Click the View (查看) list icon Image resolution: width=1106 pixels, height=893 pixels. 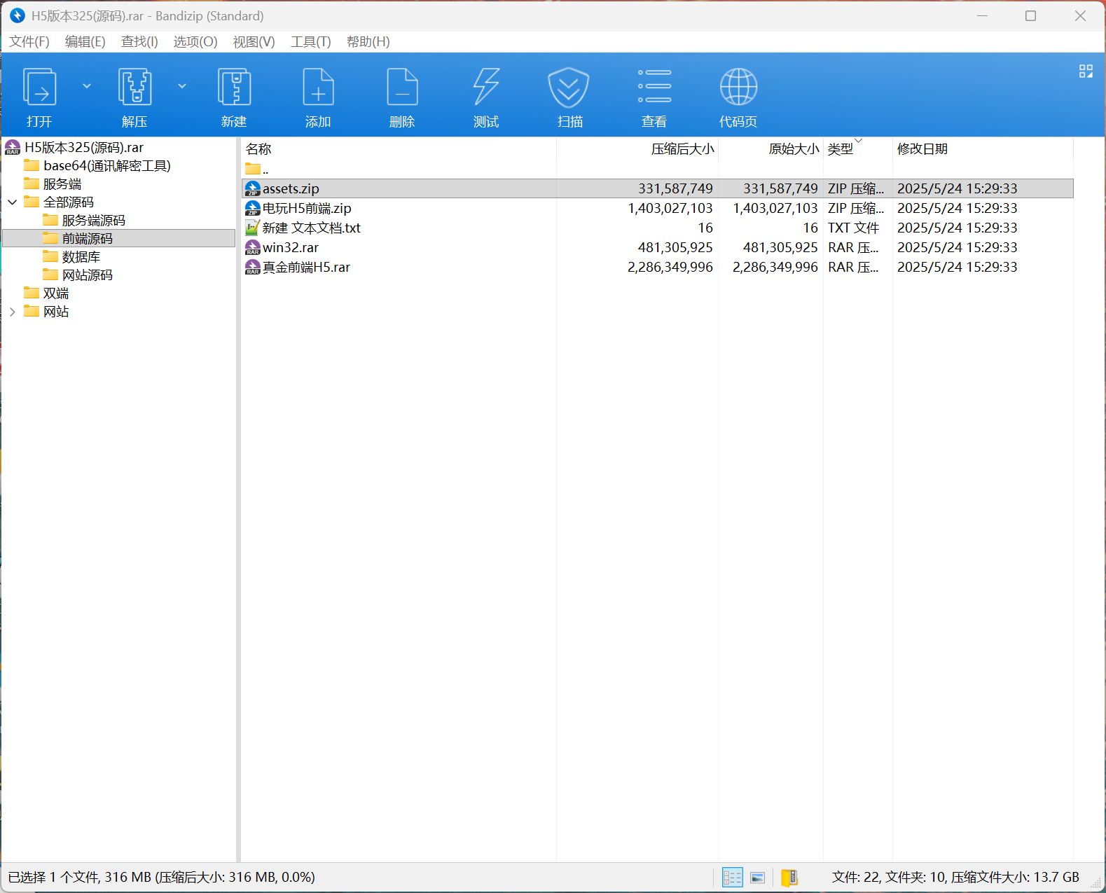[654, 88]
